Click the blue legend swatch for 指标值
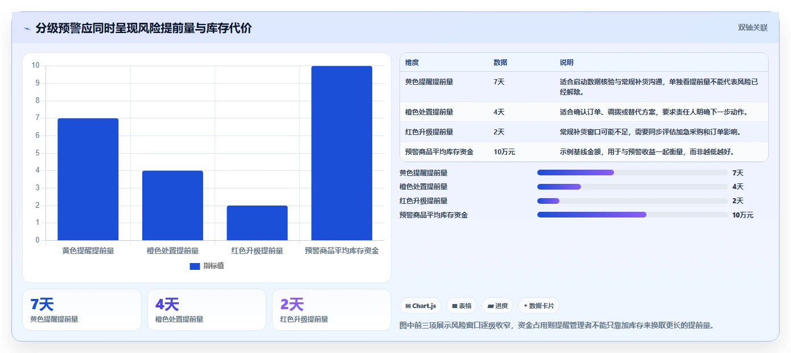 pyautogui.click(x=195, y=266)
